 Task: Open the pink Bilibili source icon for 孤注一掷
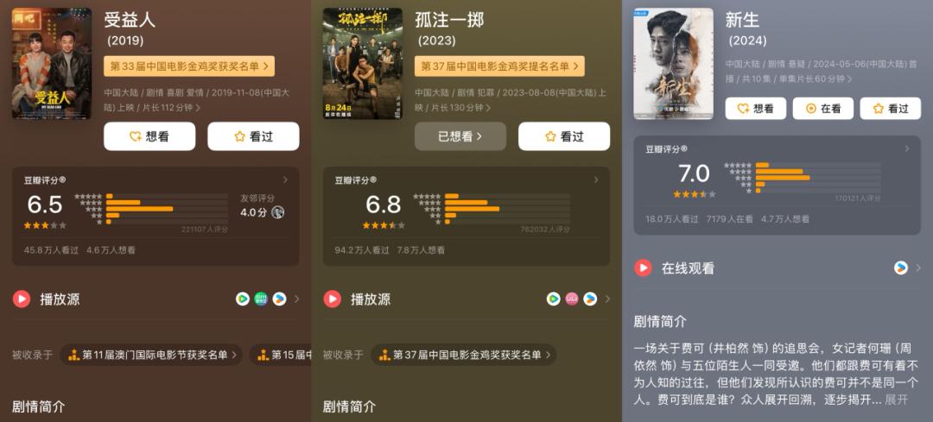click(x=571, y=299)
